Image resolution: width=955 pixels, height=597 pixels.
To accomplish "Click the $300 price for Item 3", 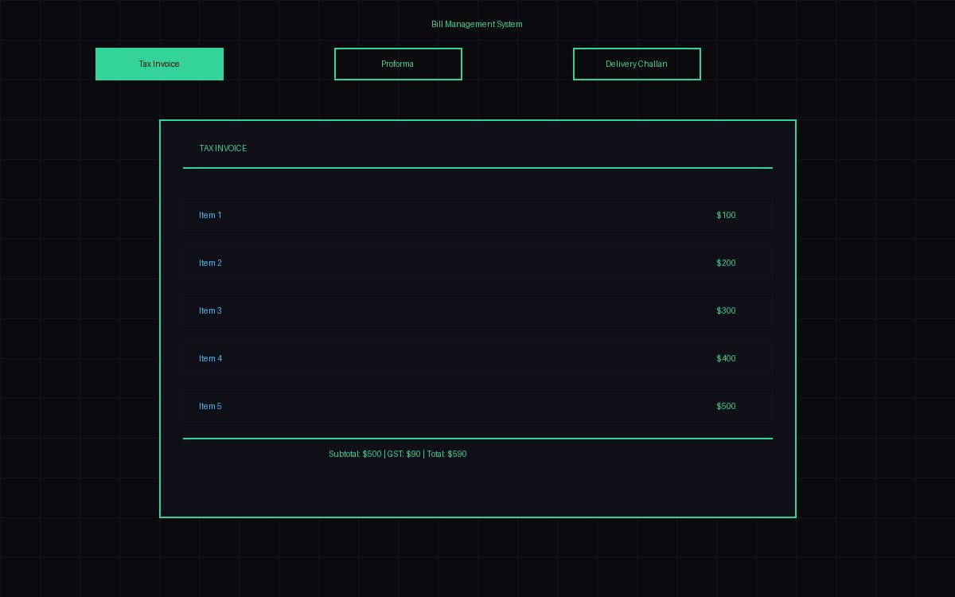I will (x=726, y=310).
